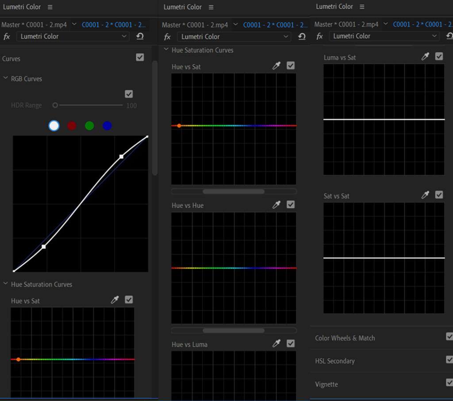Open the Lumetri Color dropdown above Luma vs Sat
Screen dimensions: 453x401
[385, 36]
